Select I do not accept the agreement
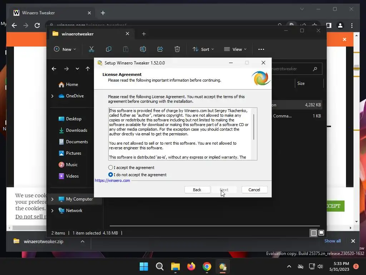 111,175
